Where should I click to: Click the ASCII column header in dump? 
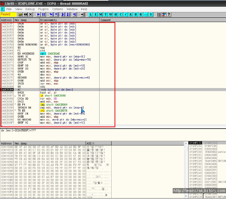(99, 143)
